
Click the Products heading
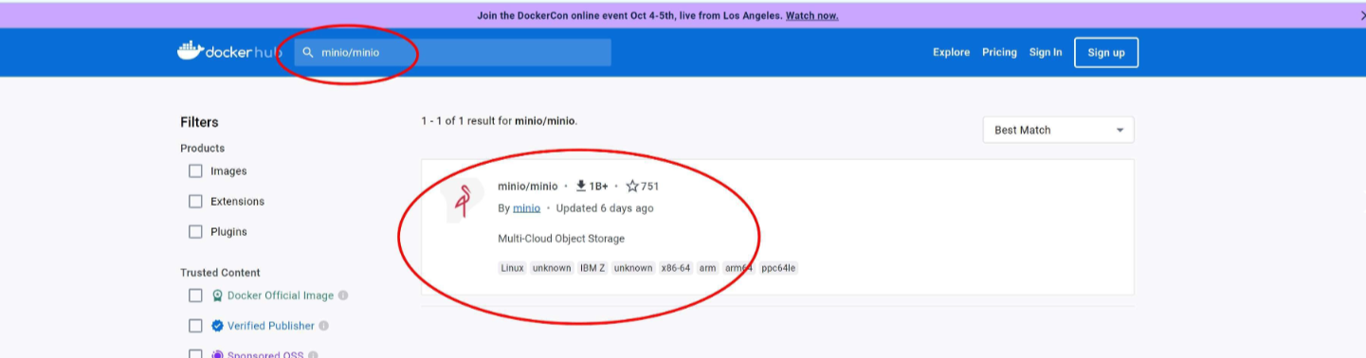pos(203,149)
